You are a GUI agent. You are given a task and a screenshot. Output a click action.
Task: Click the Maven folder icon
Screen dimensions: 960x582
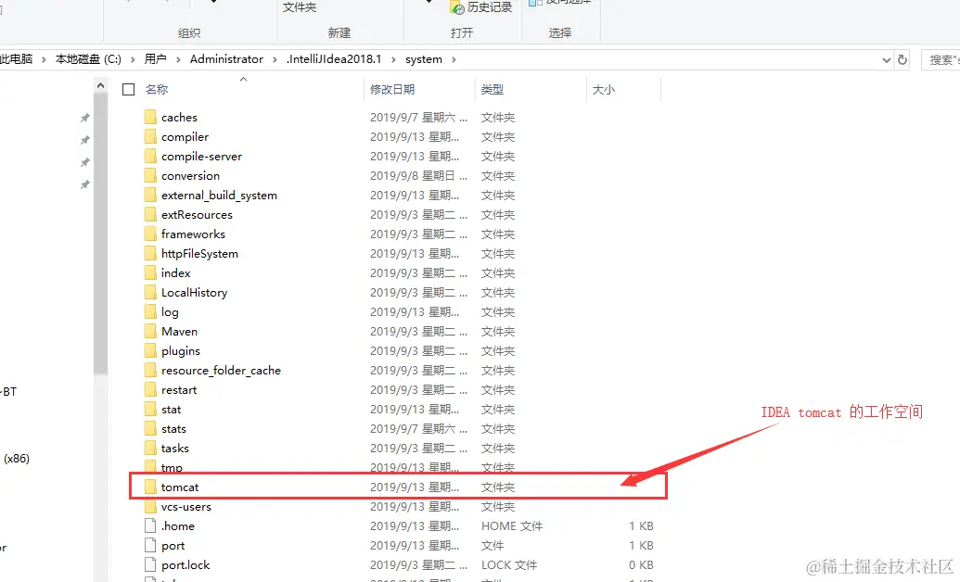click(x=150, y=331)
